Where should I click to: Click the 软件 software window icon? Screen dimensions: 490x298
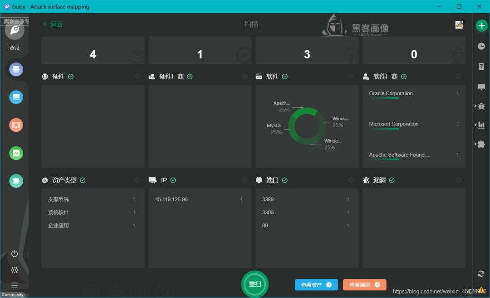click(259, 77)
